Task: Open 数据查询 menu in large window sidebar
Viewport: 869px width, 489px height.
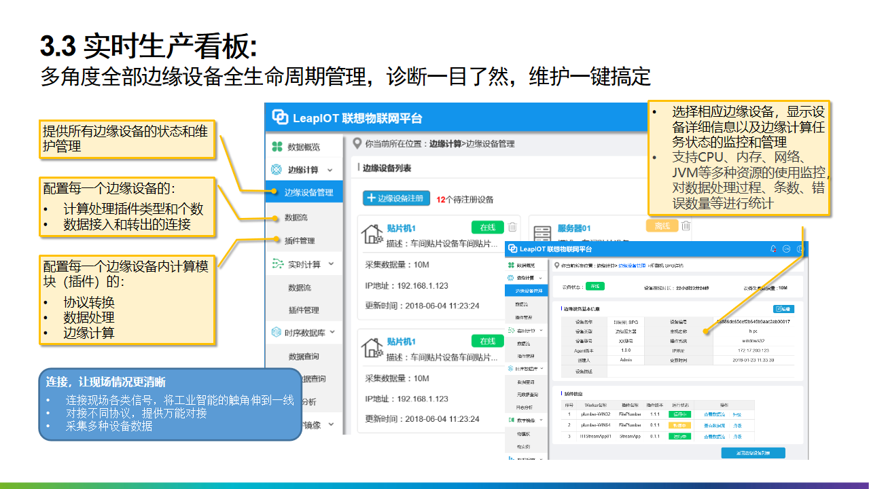Action: 304,356
